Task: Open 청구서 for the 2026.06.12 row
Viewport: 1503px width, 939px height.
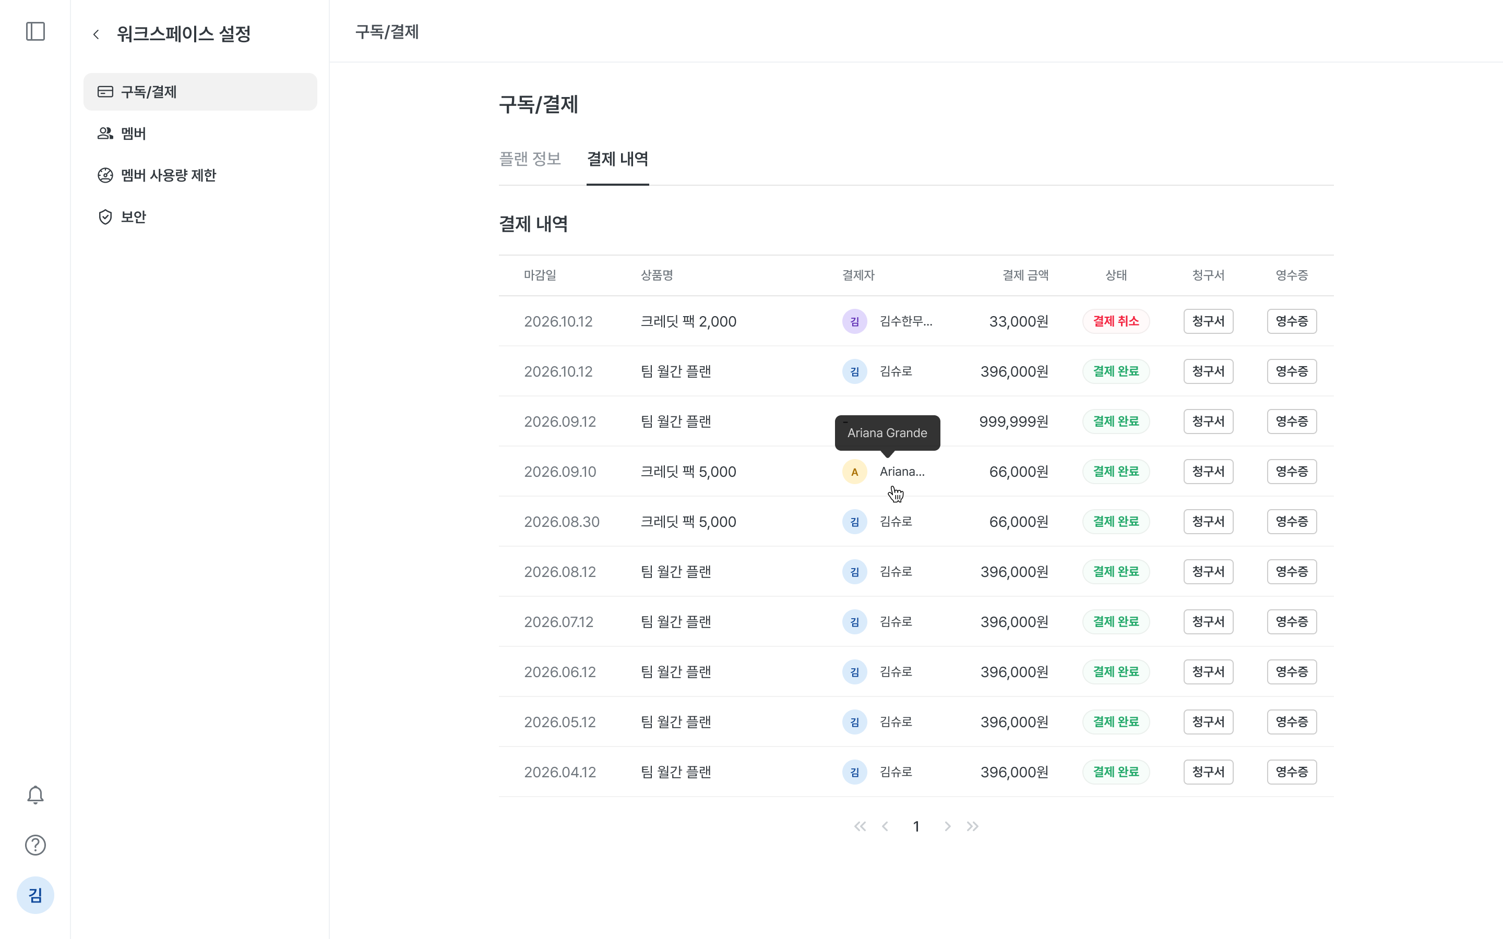Action: pos(1208,672)
